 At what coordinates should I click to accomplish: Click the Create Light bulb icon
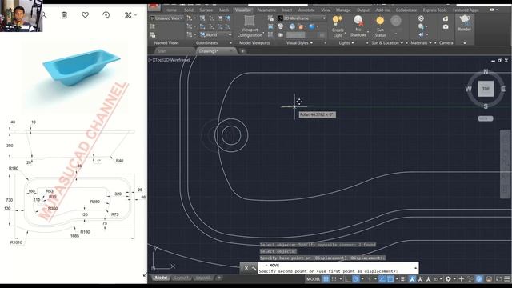click(x=338, y=22)
